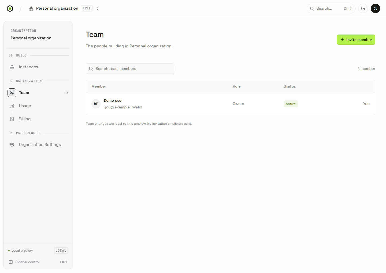
Task: Click the Personal organization sidebar heading
Action: point(31,38)
